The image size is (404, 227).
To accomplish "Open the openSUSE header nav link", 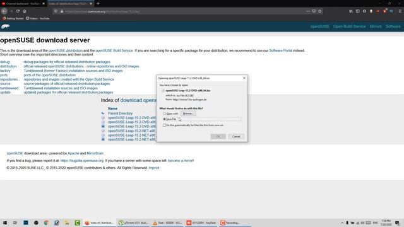I will coord(320,26).
